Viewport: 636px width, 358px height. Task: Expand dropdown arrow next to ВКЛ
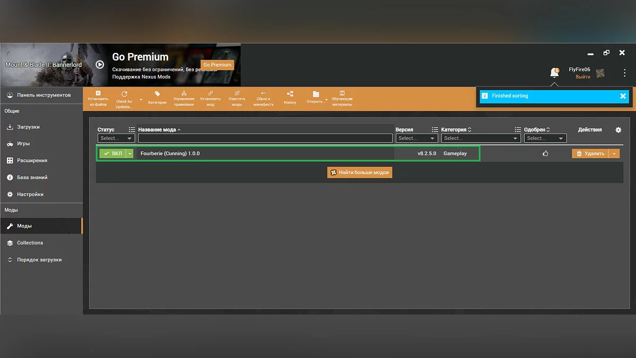[x=130, y=153]
